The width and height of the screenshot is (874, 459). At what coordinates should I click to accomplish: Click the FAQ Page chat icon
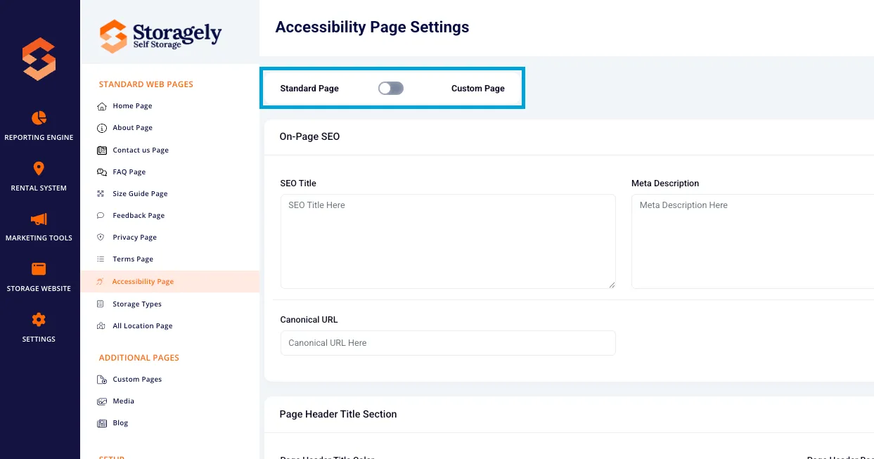[x=101, y=172]
